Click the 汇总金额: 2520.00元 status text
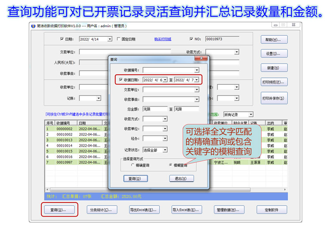Viewport: 331px width, 236px height. pos(121,197)
